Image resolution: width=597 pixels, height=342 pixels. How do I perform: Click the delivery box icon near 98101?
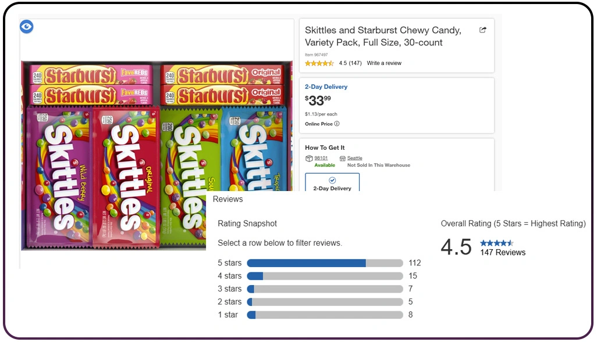click(309, 159)
